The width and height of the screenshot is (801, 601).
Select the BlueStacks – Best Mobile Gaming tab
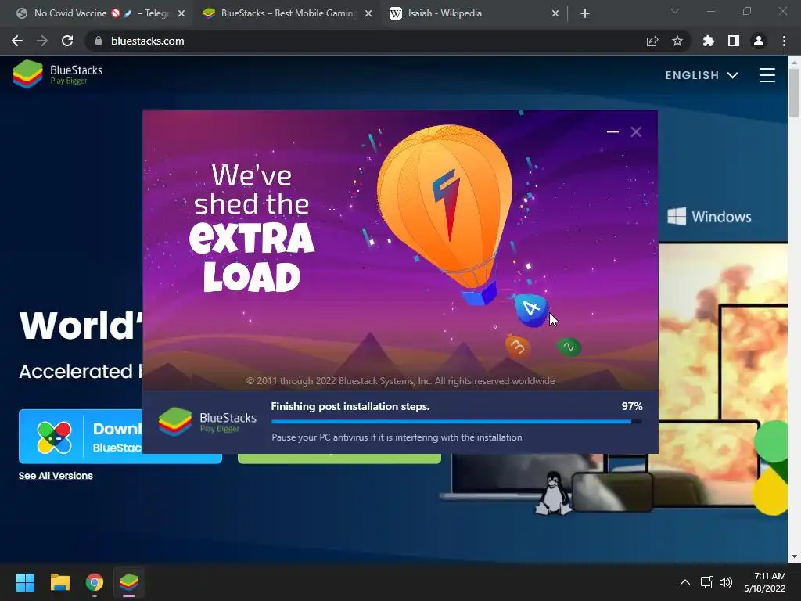point(288,13)
